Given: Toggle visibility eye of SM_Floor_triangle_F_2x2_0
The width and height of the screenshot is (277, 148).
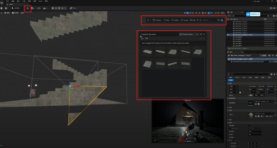Looking at the screenshot, I should [x=228, y=35].
